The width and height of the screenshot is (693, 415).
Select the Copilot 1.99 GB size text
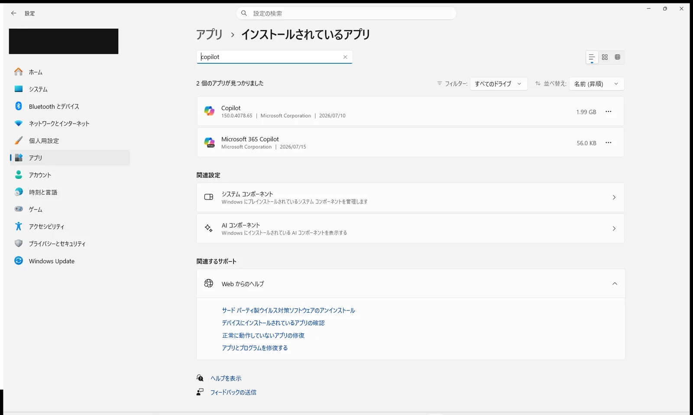click(x=586, y=112)
